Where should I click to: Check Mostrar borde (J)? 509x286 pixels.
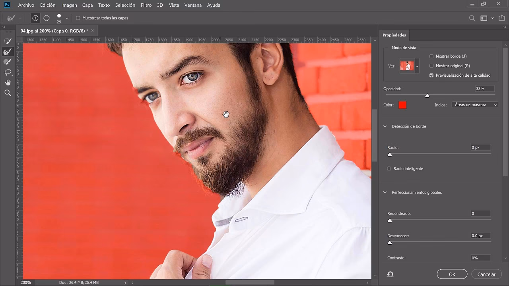pos(431,56)
